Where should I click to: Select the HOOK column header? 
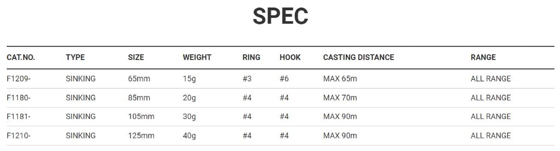(x=290, y=57)
